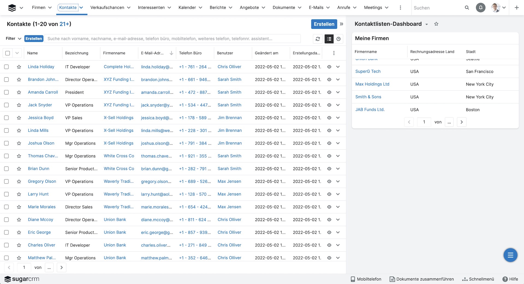Open the blue floating menu button
524x284 pixels.
[510, 255]
